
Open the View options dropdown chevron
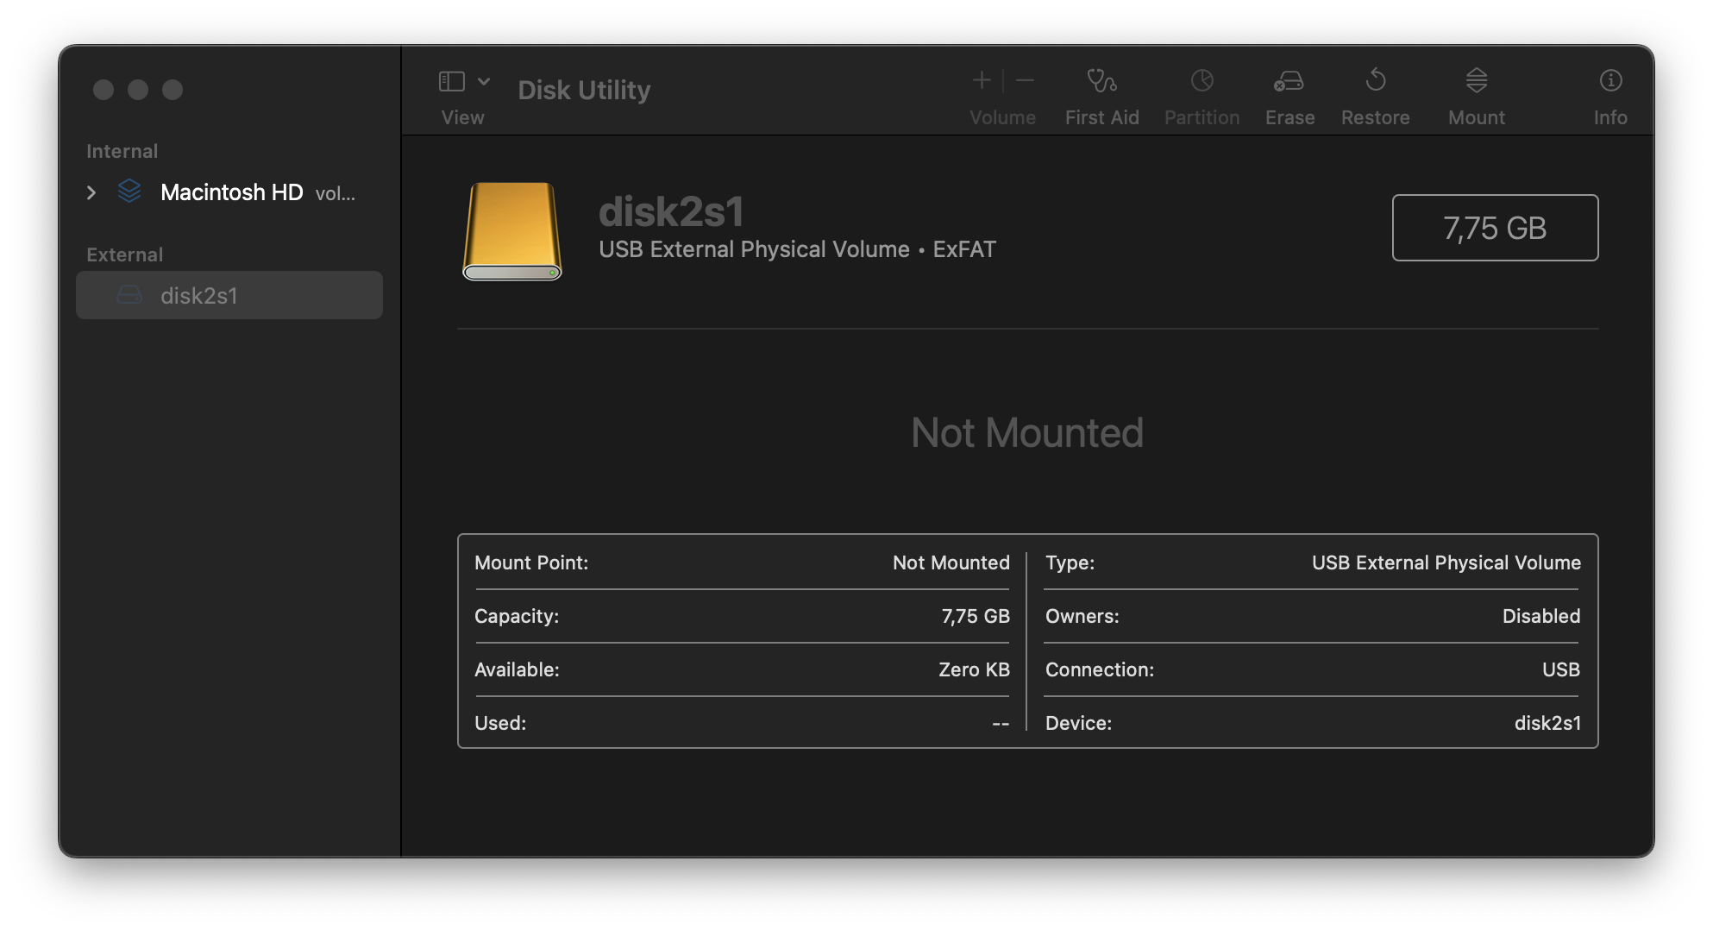484,81
